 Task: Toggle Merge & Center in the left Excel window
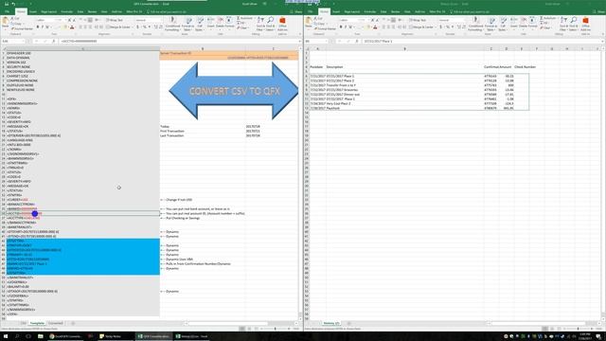click(x=118, y=27)
